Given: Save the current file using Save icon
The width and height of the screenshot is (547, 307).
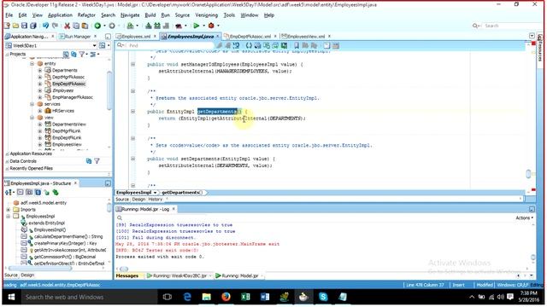Looking at the screenshot, I should pyautogui.click(x=24, y=26).
